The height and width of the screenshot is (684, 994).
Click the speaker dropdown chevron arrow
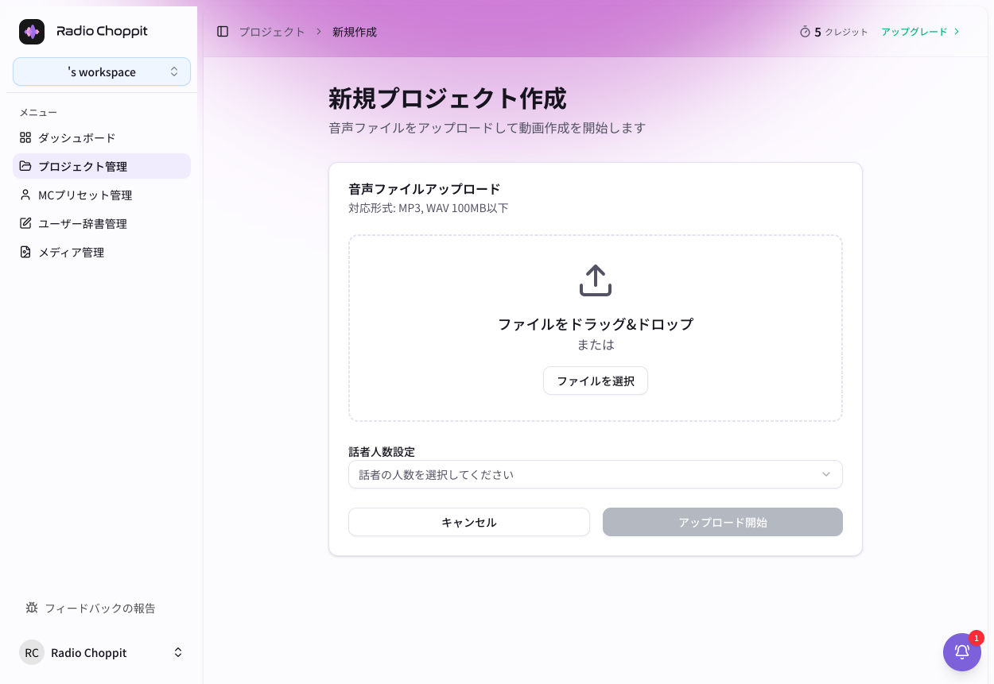tap(826, 474)
